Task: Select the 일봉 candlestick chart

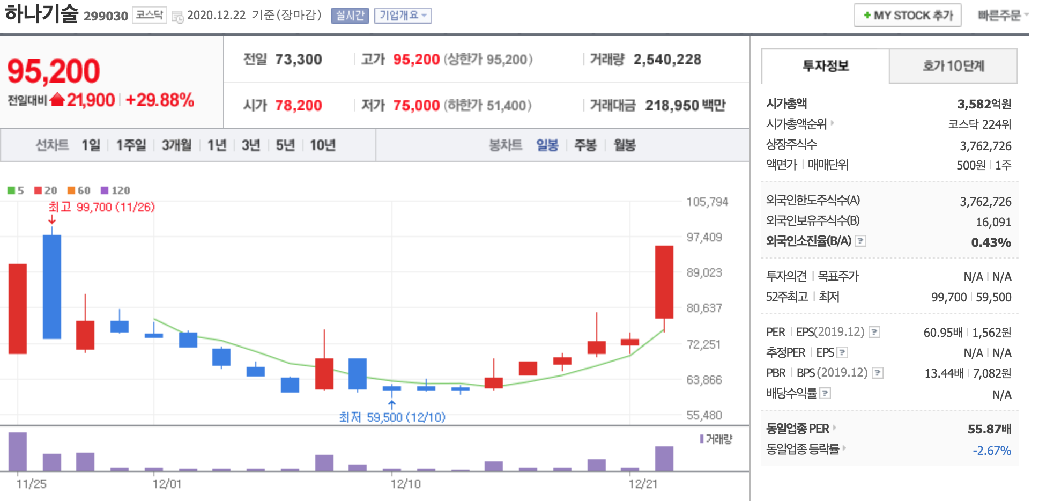Action: coord(547,145)
